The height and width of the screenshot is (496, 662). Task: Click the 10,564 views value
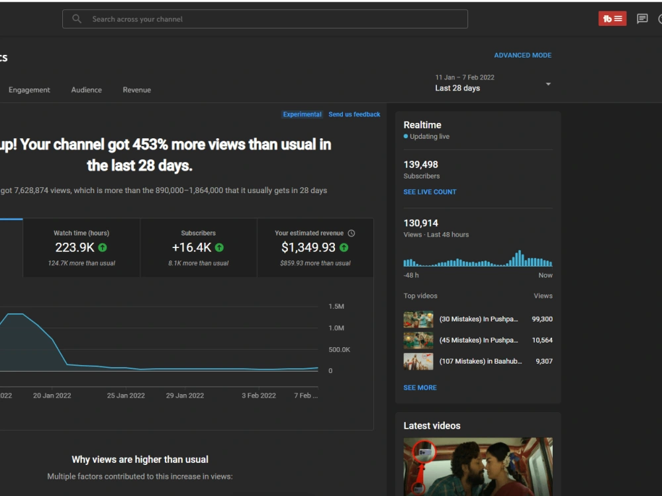click(542, 341)
